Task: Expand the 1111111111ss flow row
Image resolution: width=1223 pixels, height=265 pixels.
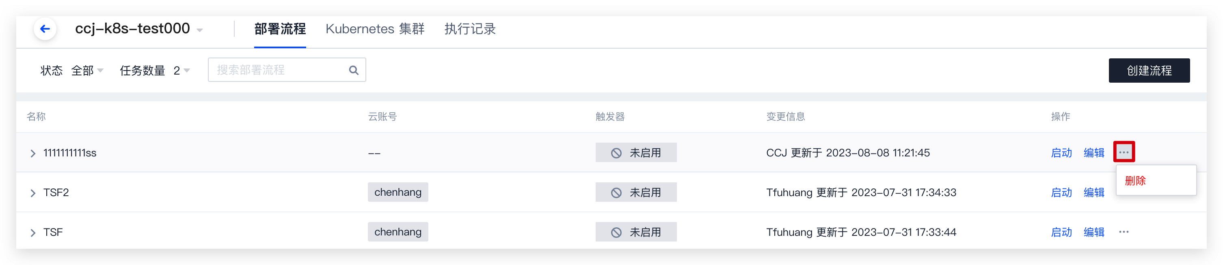Action: click(33, 153)
